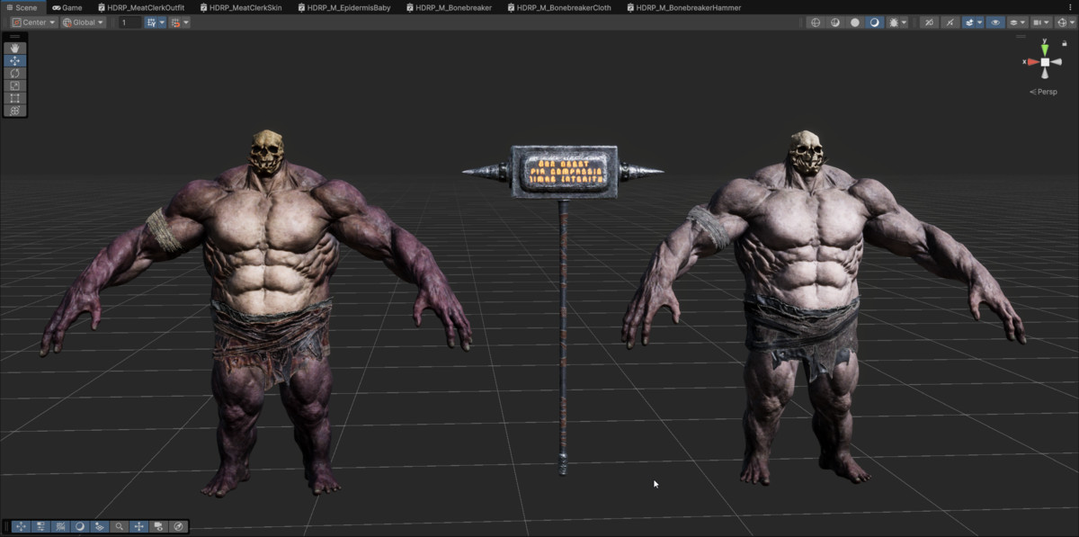Expand the snap increment options arrow
1079x537 pixels.
point(186,22)
